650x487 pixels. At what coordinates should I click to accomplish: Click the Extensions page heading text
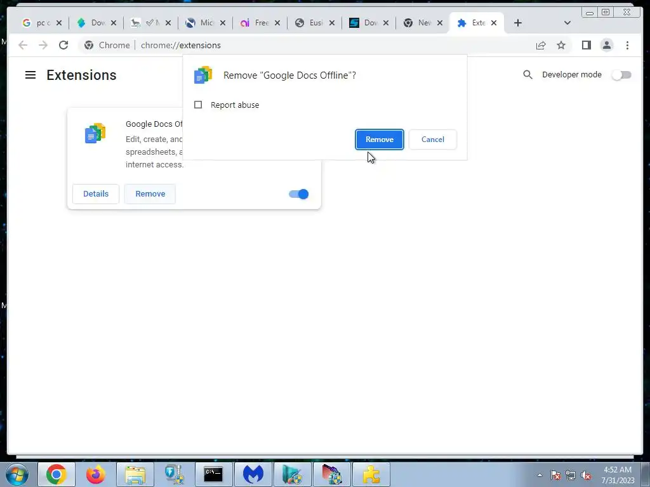coord(81,75)
